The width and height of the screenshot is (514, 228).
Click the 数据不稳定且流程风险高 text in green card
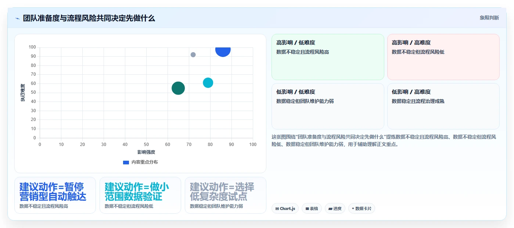(x=302, y=52)
